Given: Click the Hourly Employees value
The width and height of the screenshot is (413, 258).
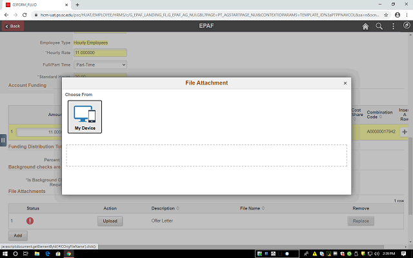Looking at the screenshot, I should pyautogui.click(x=90, y=43).
